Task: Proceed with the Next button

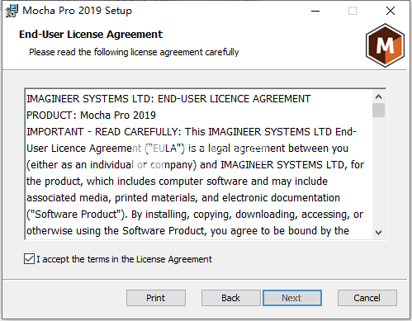Action: 292,298
